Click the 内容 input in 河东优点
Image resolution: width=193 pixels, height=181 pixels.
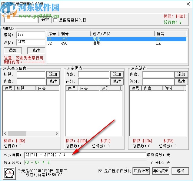pos(94,74)
